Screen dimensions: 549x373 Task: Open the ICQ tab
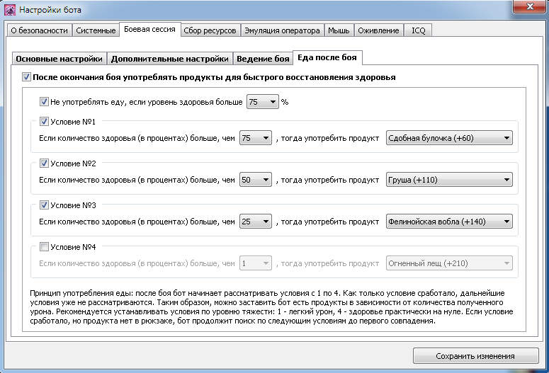[419, 30]
